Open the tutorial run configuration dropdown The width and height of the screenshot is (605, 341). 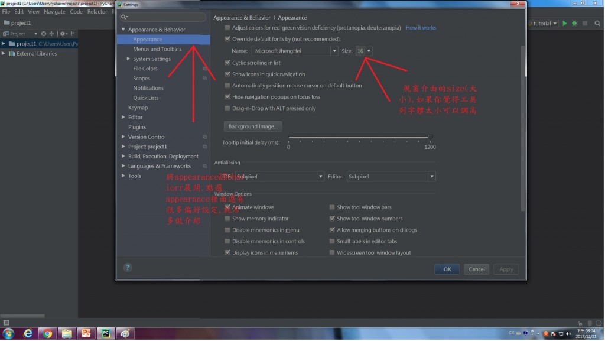pyautogui.click(x=544, y=24)
